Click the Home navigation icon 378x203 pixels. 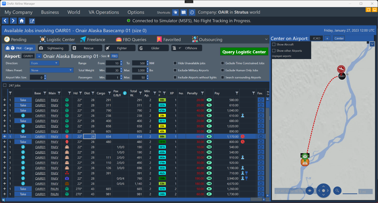(x=22, y=21)
